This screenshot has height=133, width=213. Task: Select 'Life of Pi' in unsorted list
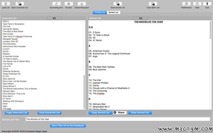click(x=7, y=66)
